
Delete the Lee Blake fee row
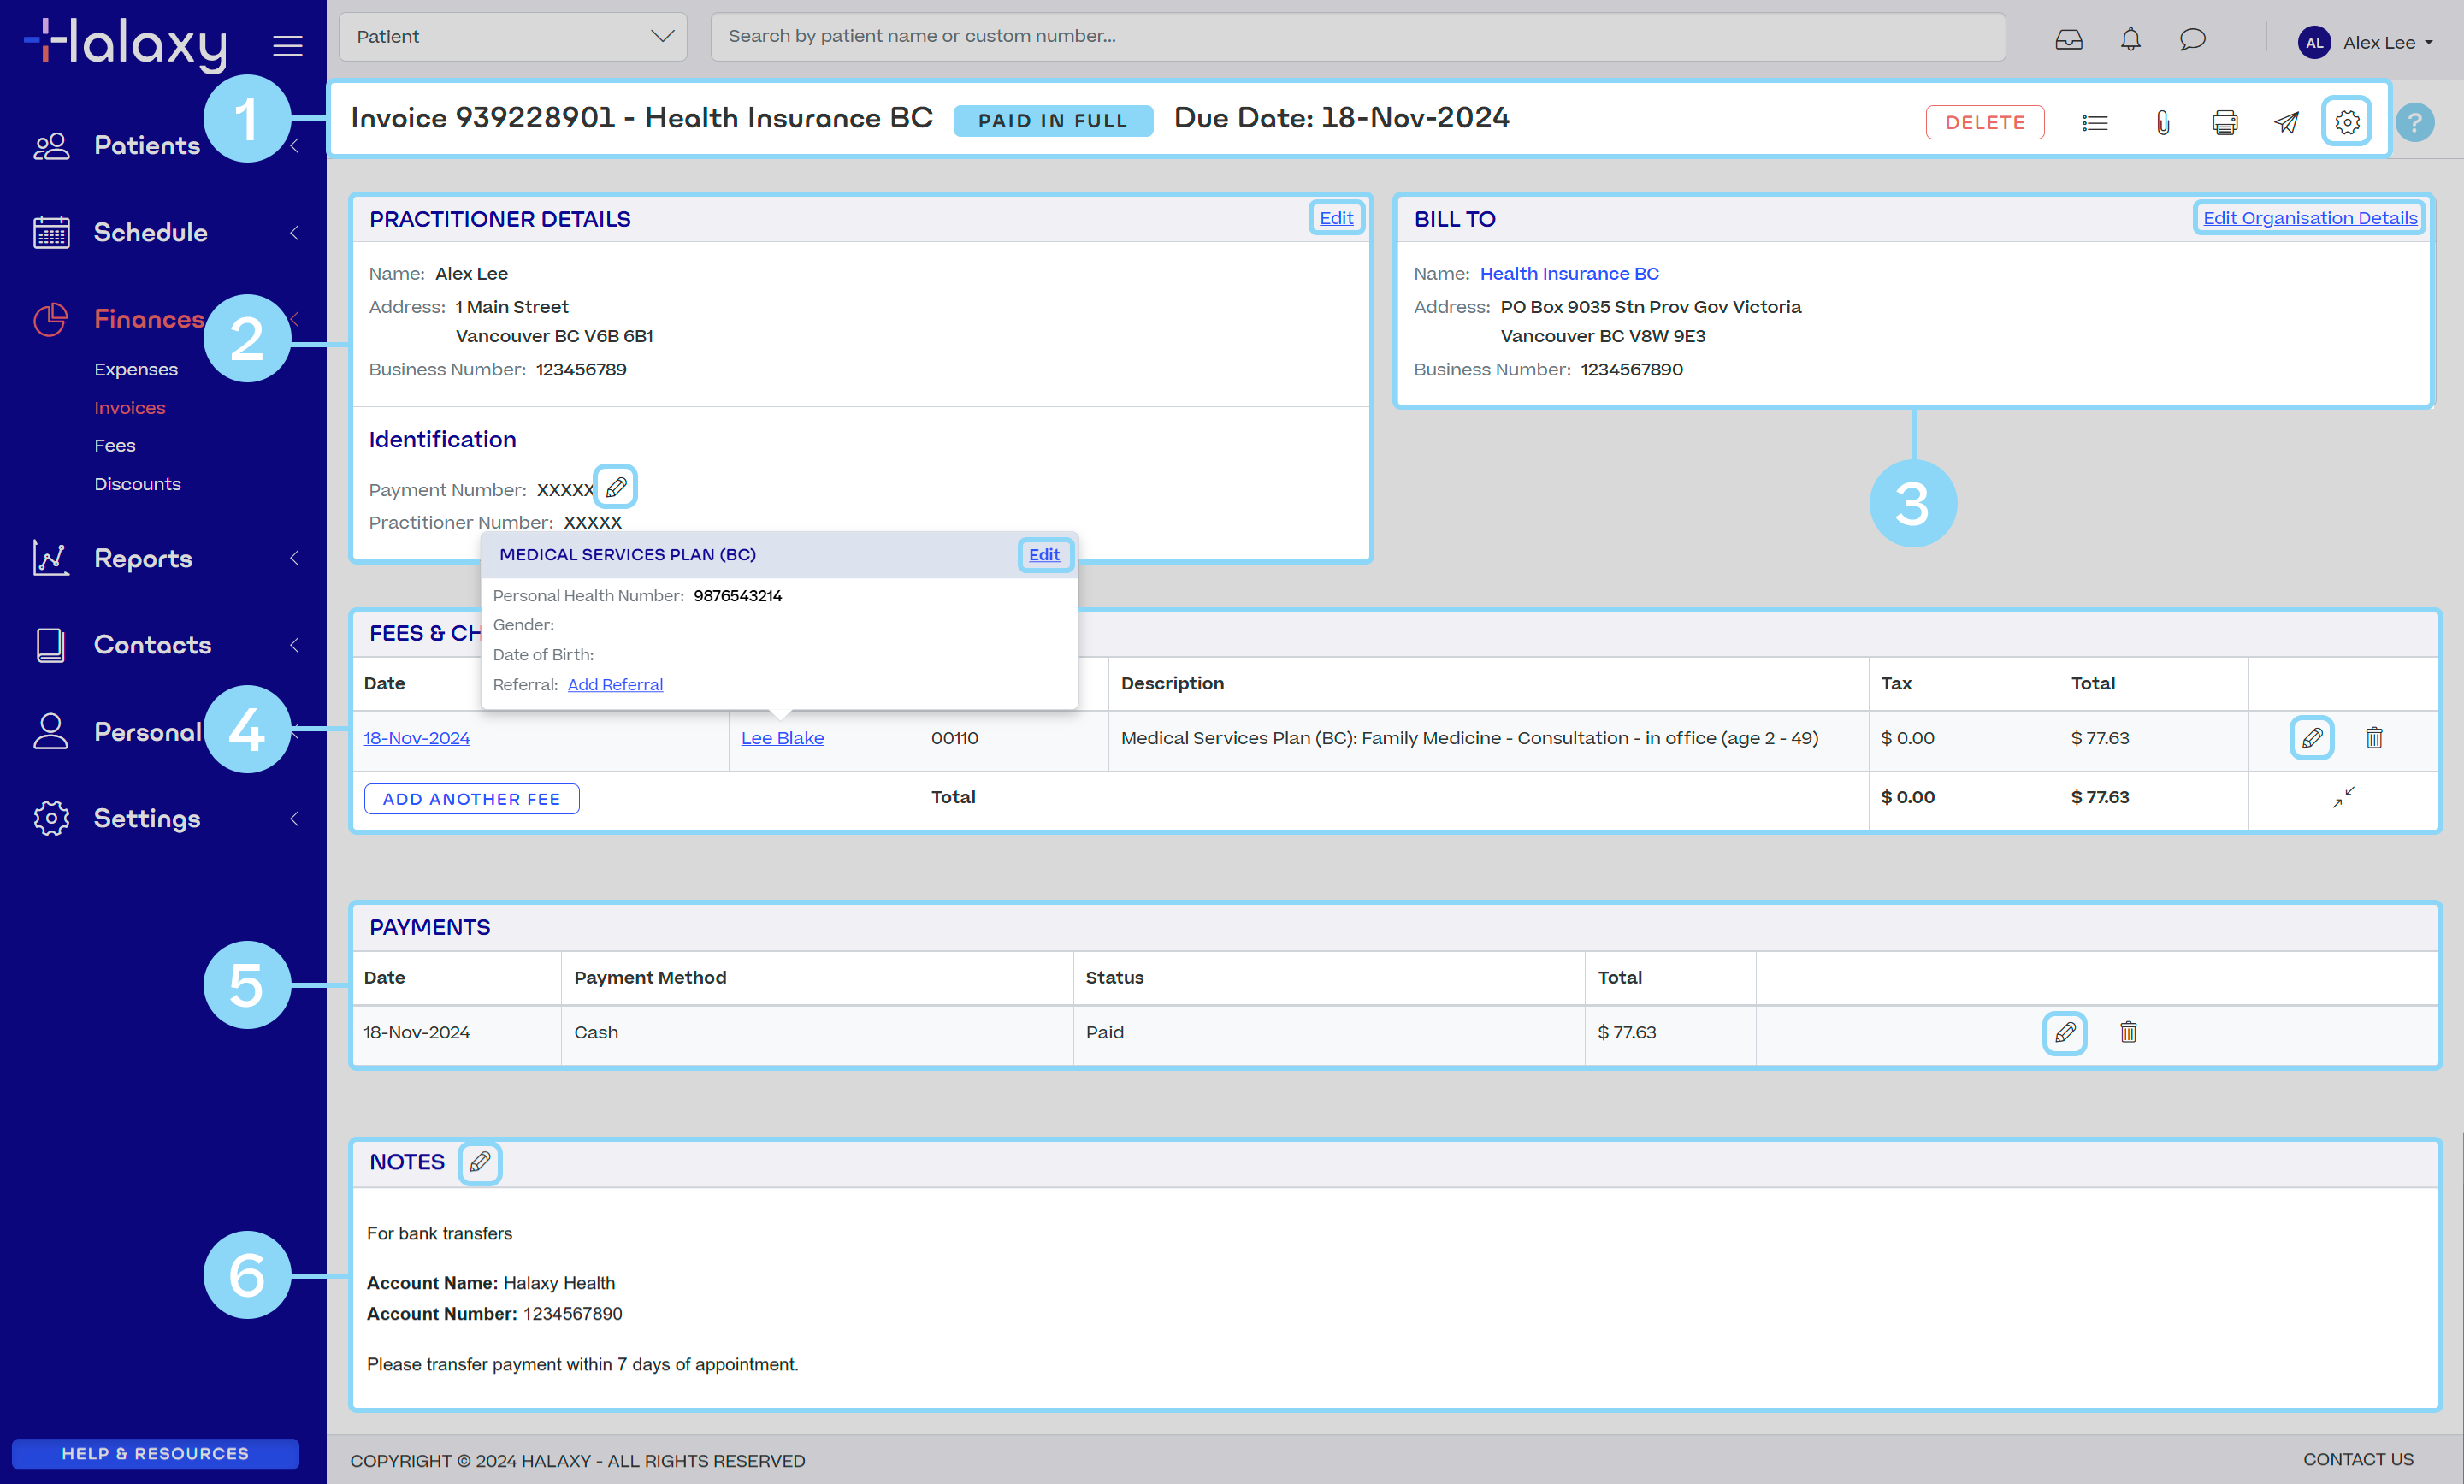[2374, 738]
